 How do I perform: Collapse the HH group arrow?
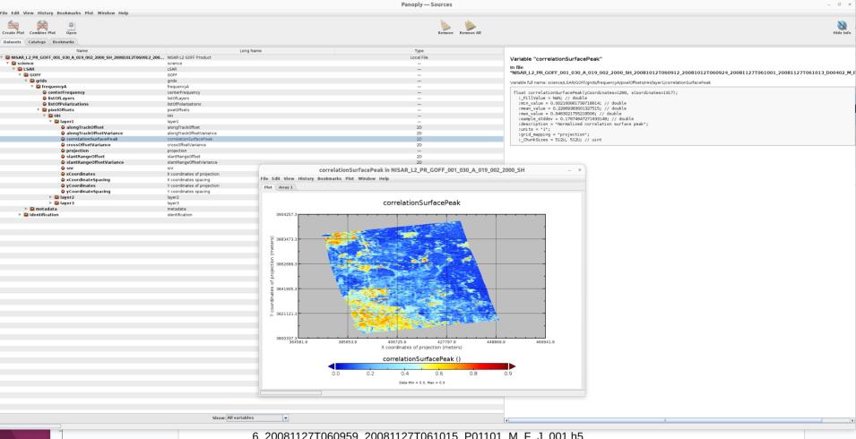coord(44,116)
